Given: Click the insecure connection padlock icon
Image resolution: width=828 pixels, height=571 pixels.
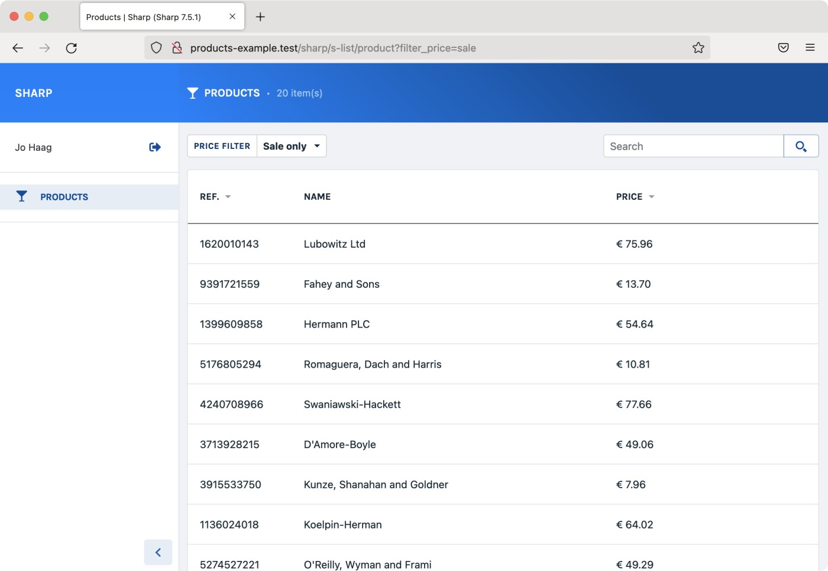Looking at the screenshot, I should pyautogui.click(x=177, y=48).
